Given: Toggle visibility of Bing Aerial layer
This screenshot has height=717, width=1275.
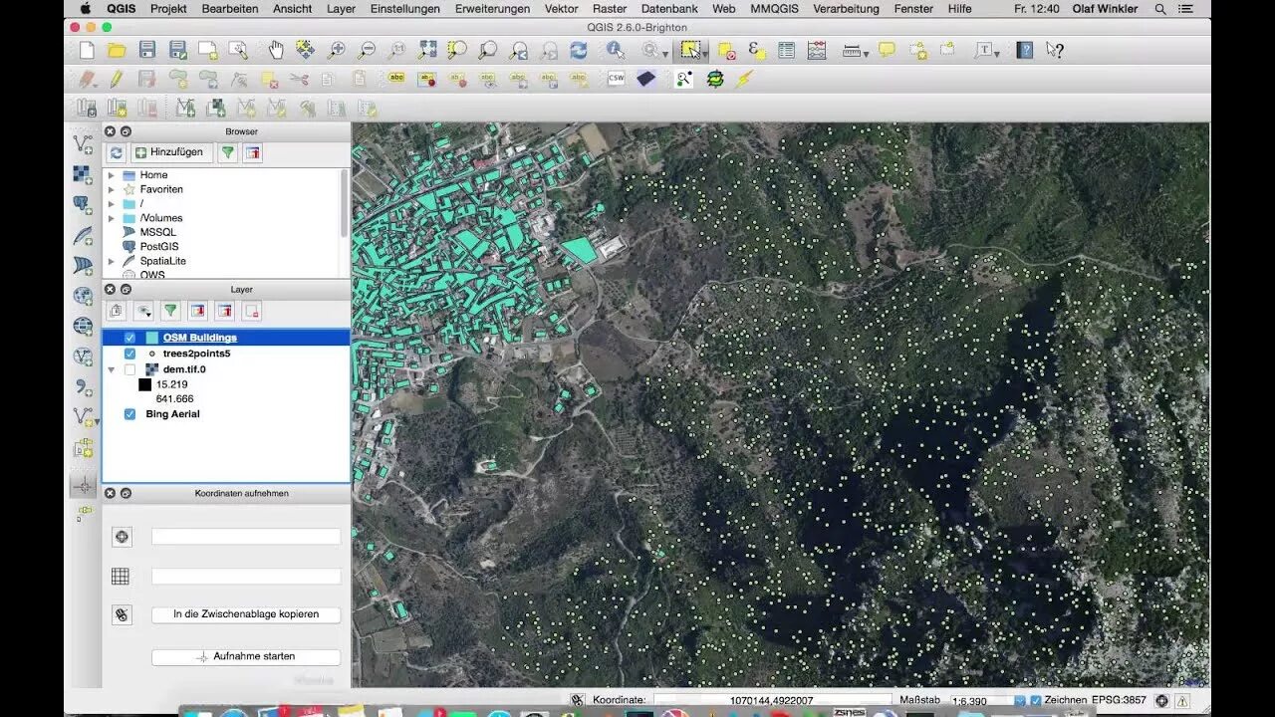Looking at the screenshot, I should [x=129, y=414].
